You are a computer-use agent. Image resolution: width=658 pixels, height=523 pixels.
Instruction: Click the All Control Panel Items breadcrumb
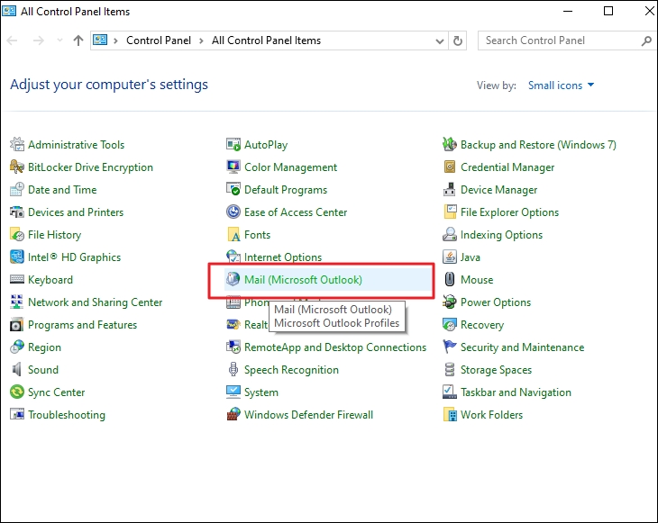pos(266,41)
